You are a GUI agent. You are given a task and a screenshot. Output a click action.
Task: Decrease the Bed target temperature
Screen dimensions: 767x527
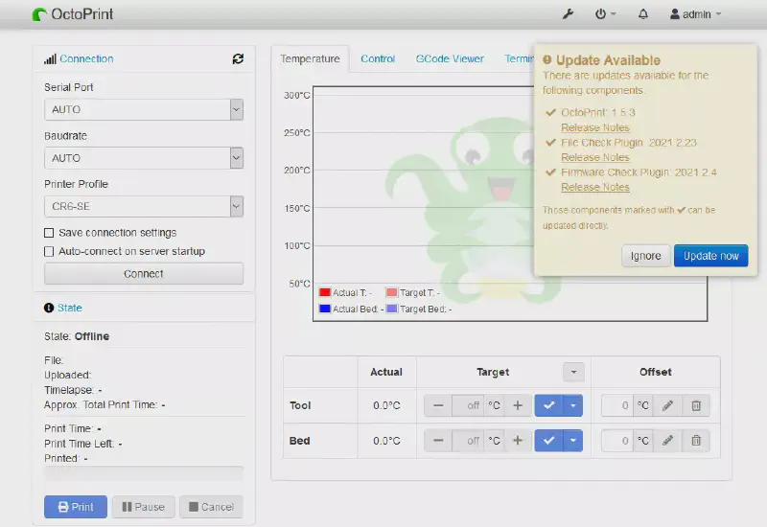[x=438, y=441]
